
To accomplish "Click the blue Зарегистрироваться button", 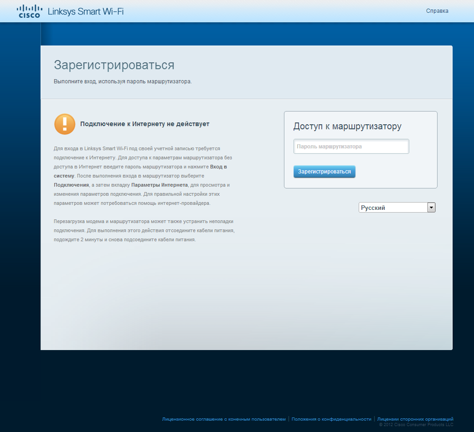I will tap(325, 172).
